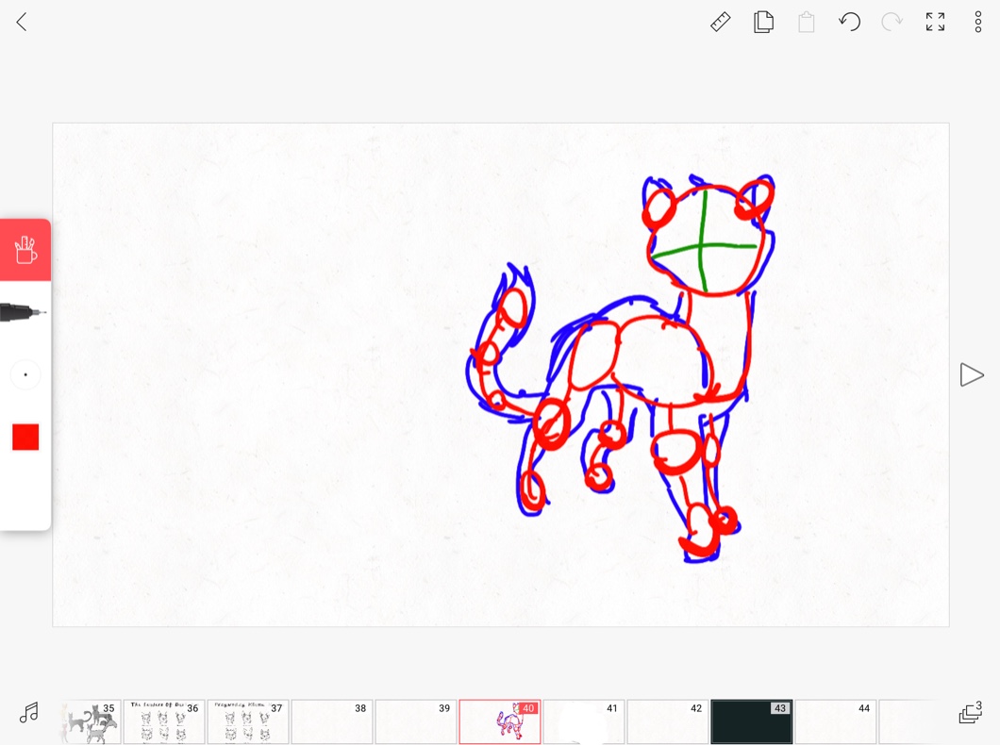
Task: Open the red color swatch
Action: [25, 437]
